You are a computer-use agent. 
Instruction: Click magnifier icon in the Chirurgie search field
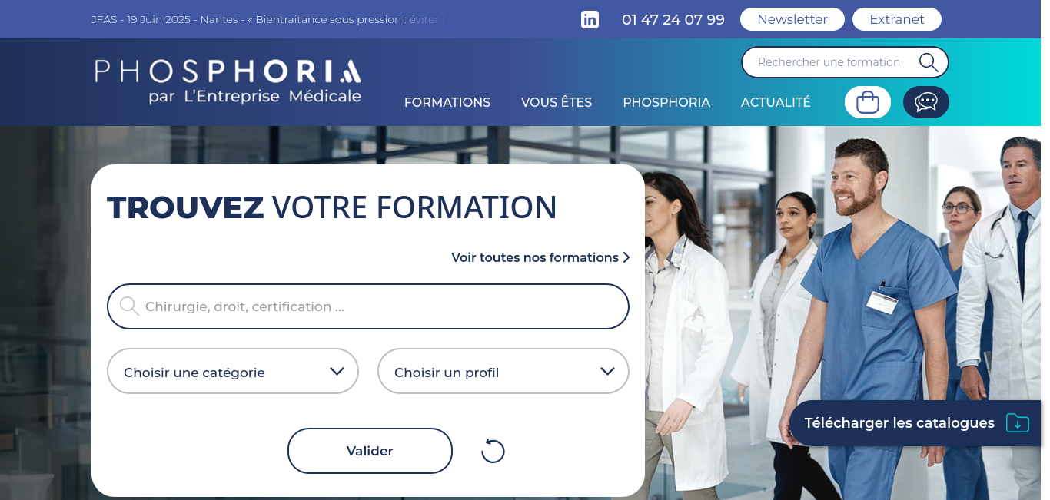coord(129,306)
